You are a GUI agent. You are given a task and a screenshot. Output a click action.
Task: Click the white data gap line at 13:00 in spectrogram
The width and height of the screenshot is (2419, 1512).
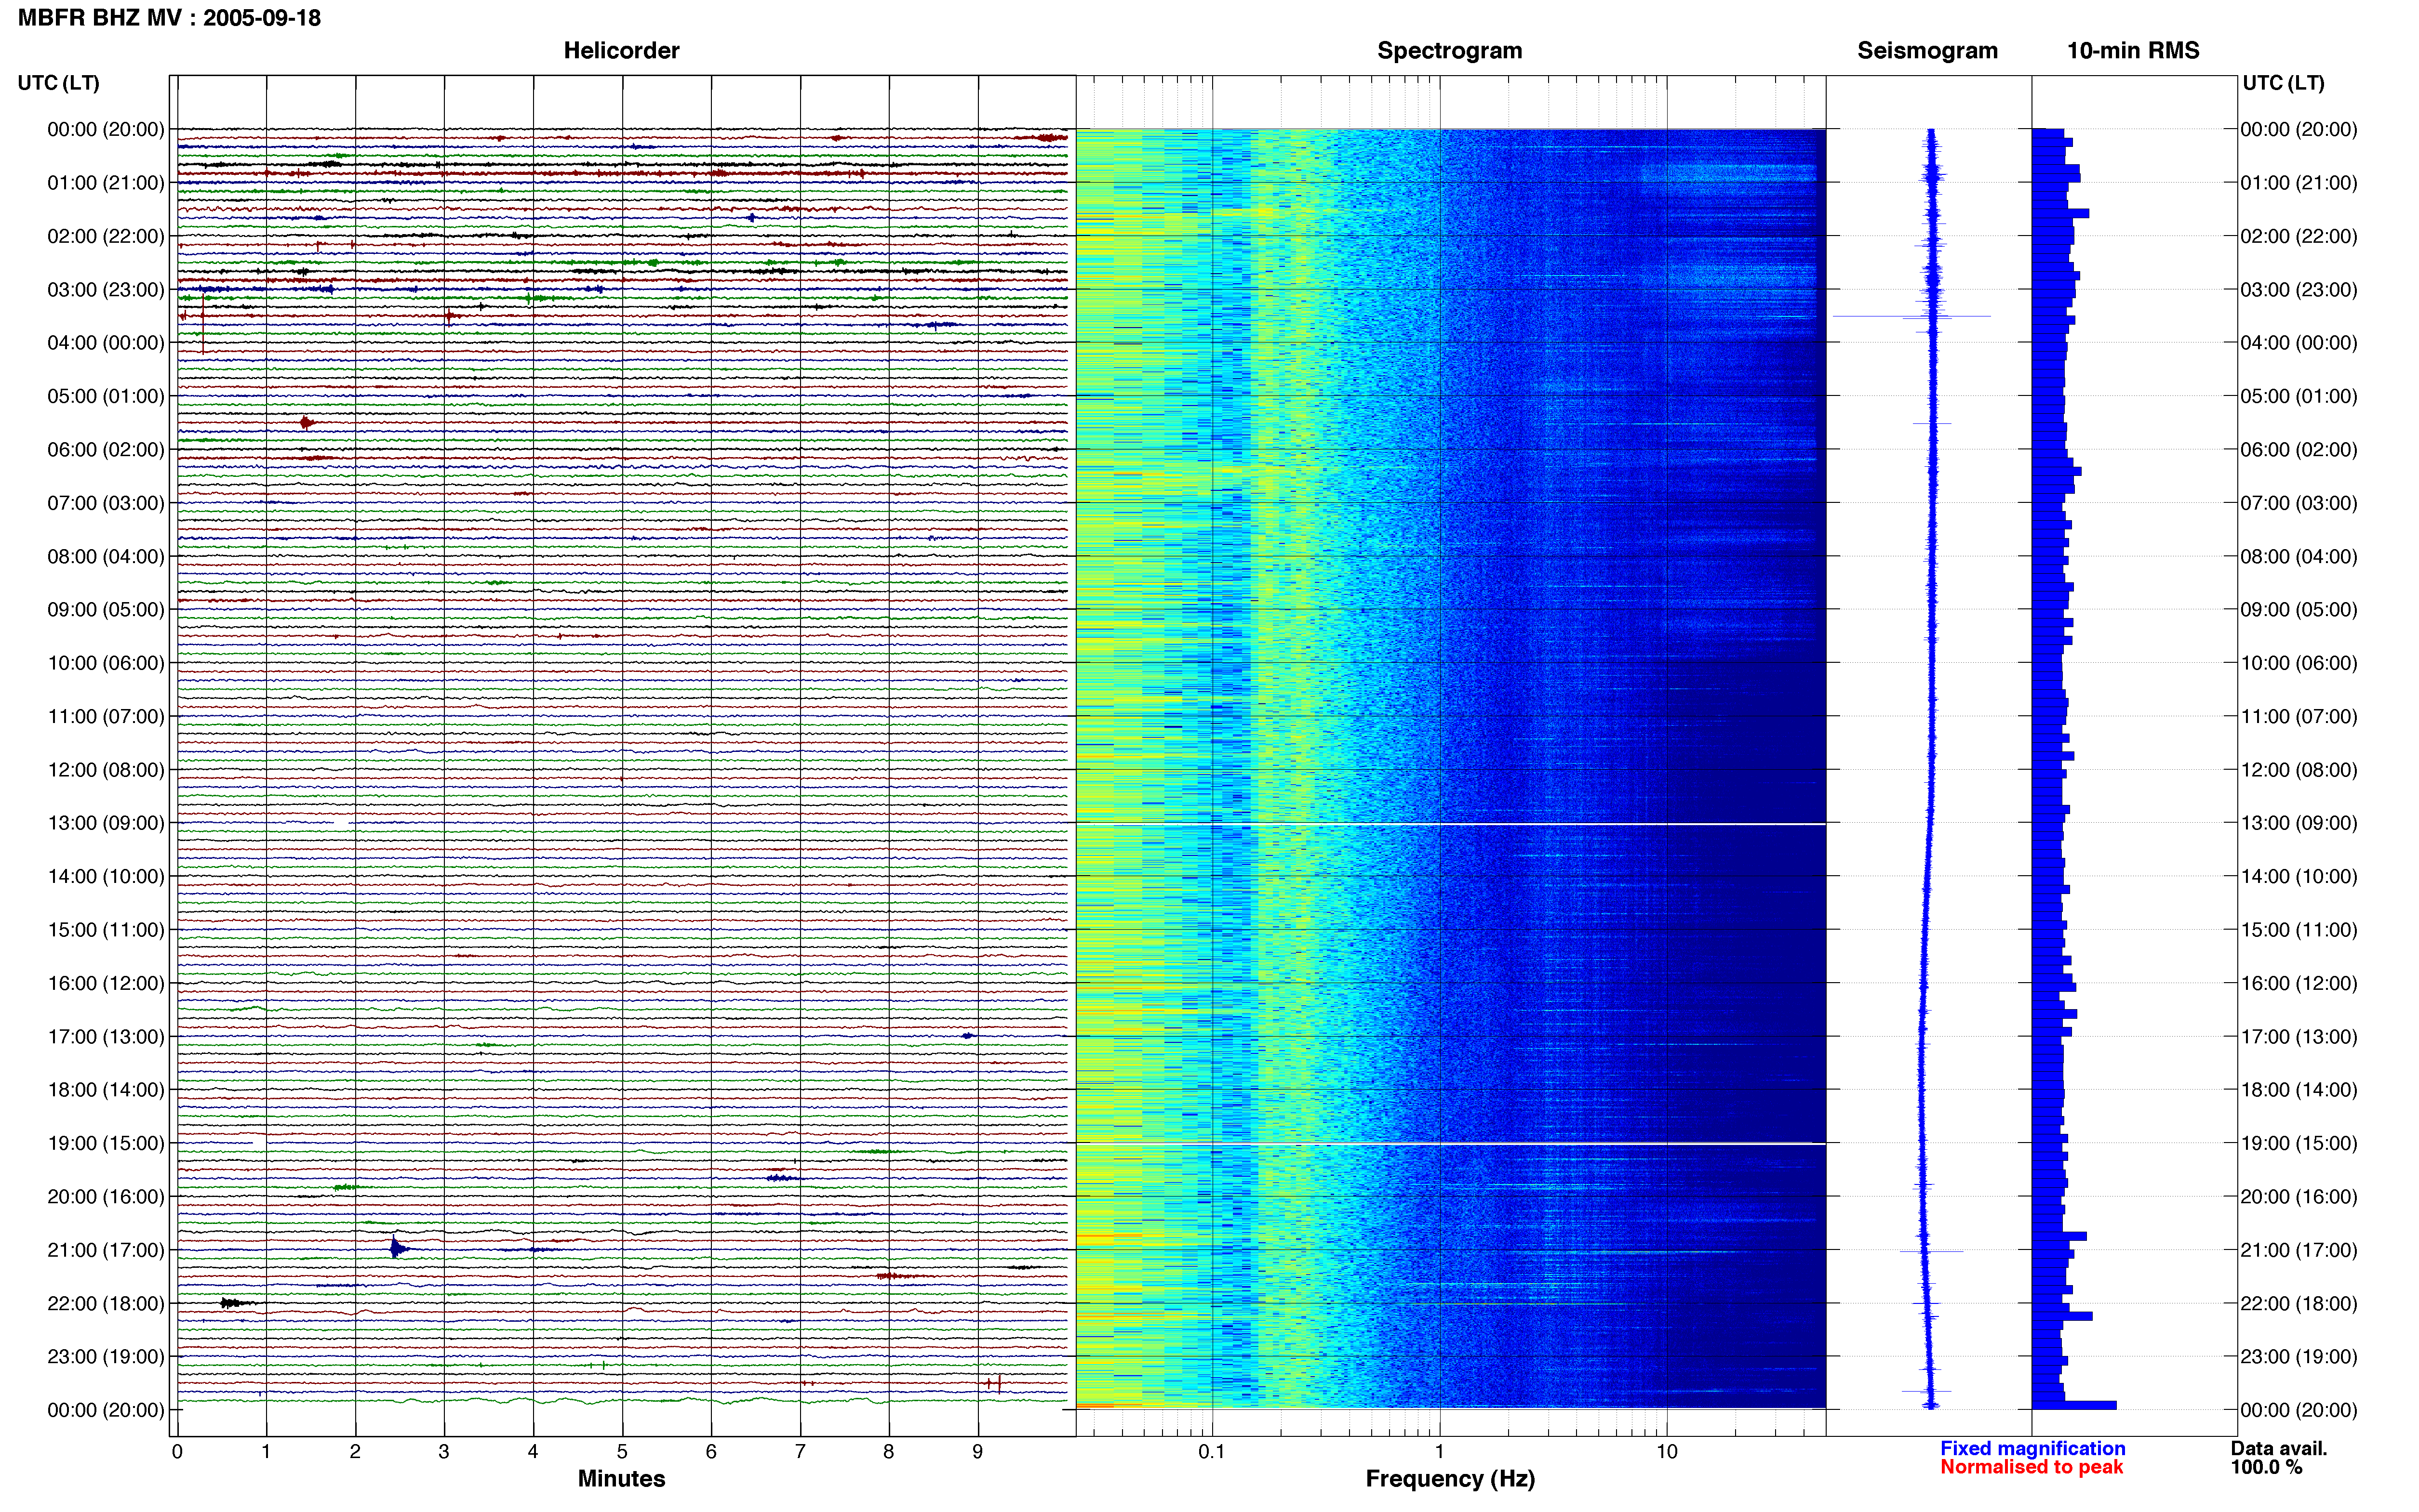click(1451, 825)
